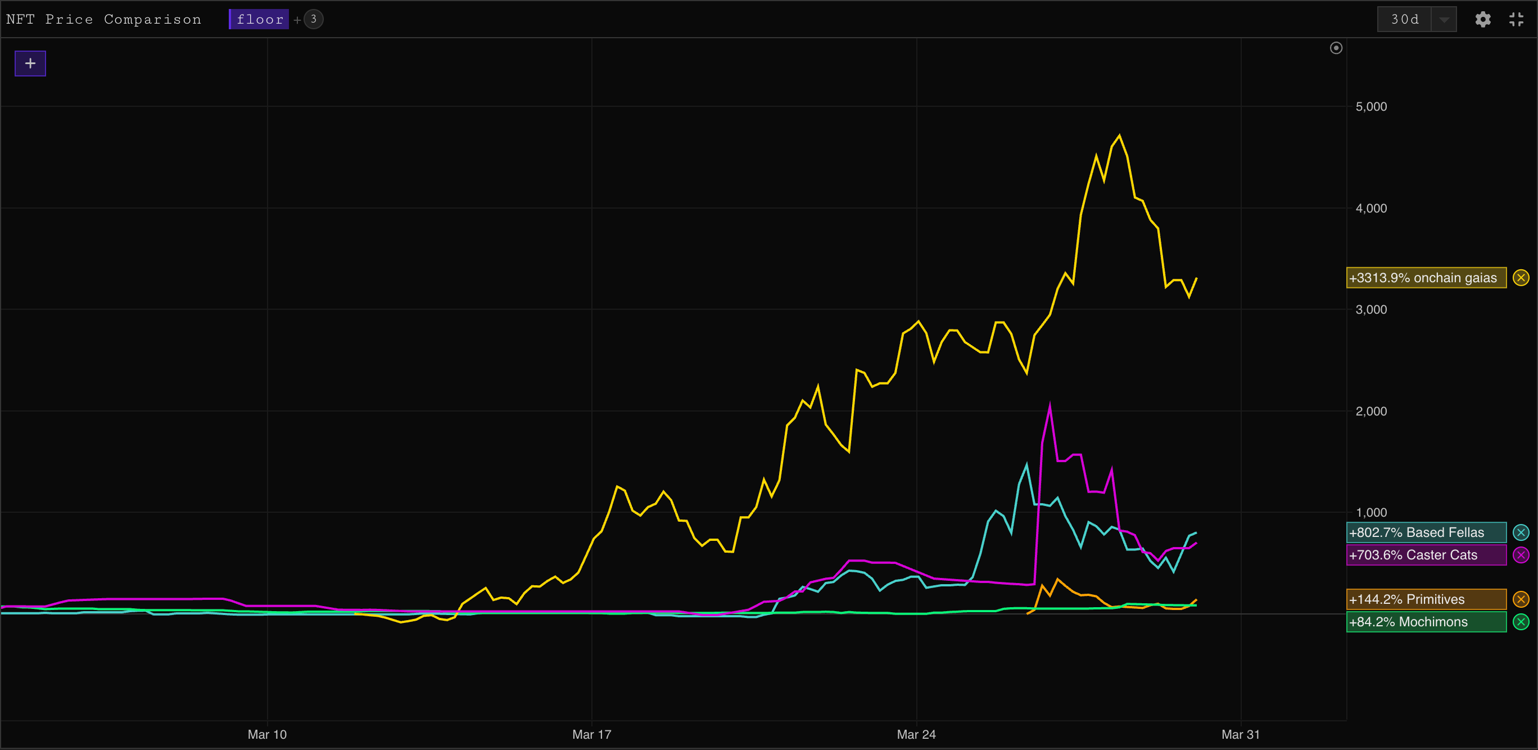Remove the Mochimons series

pyautogui.click(x=1521, y=622)
